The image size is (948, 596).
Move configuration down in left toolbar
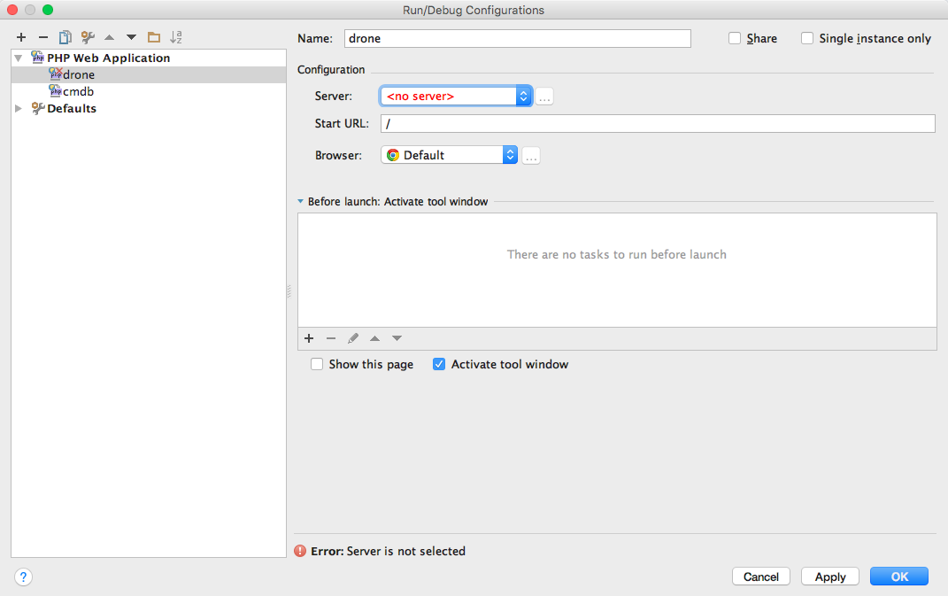tap(131, 37)
